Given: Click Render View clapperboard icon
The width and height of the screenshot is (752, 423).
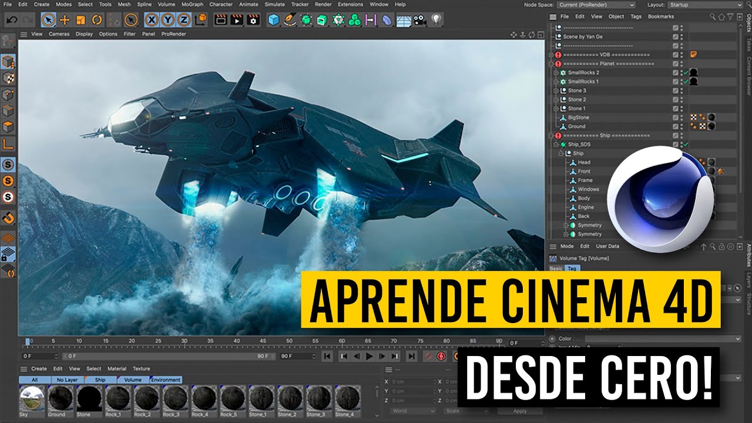Looking at the screenshot, I should (x=221, y=19).
